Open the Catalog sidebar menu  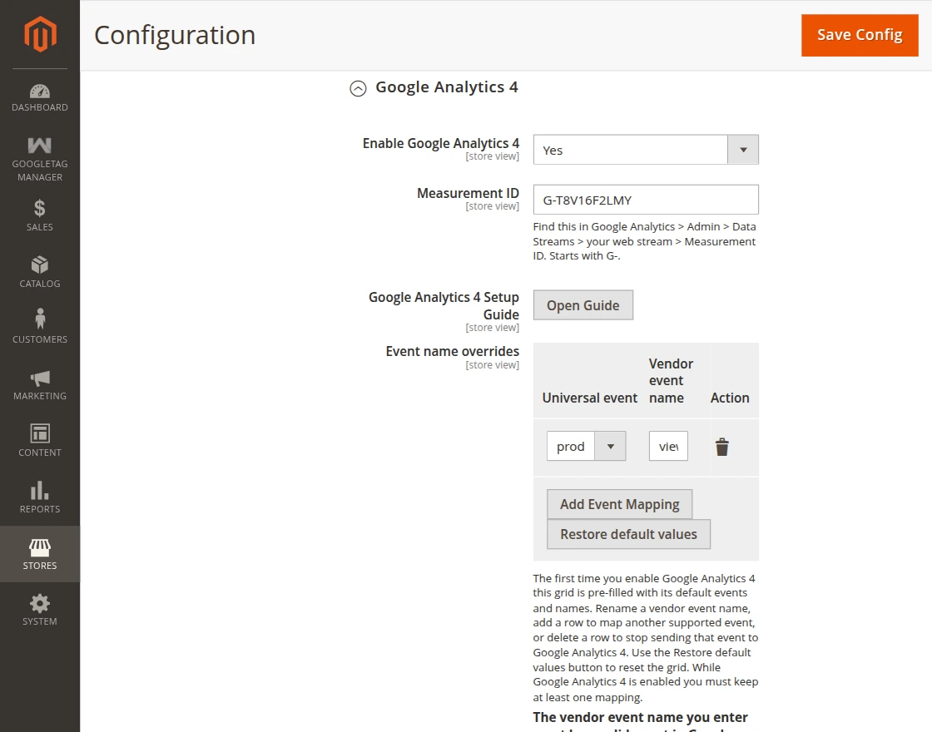[40, 272]
